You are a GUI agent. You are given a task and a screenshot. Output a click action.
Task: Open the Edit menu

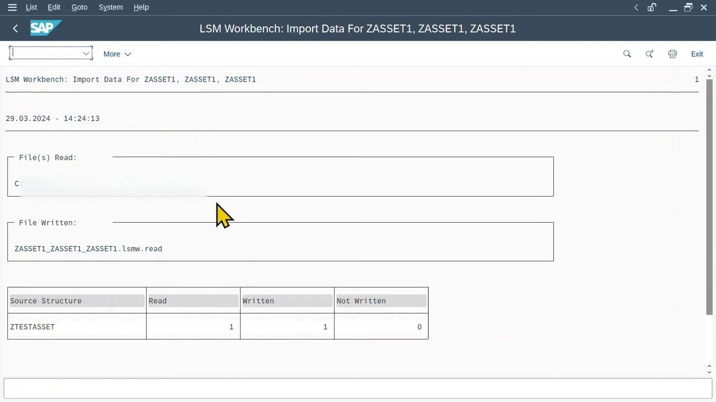[x=54, y=7]
